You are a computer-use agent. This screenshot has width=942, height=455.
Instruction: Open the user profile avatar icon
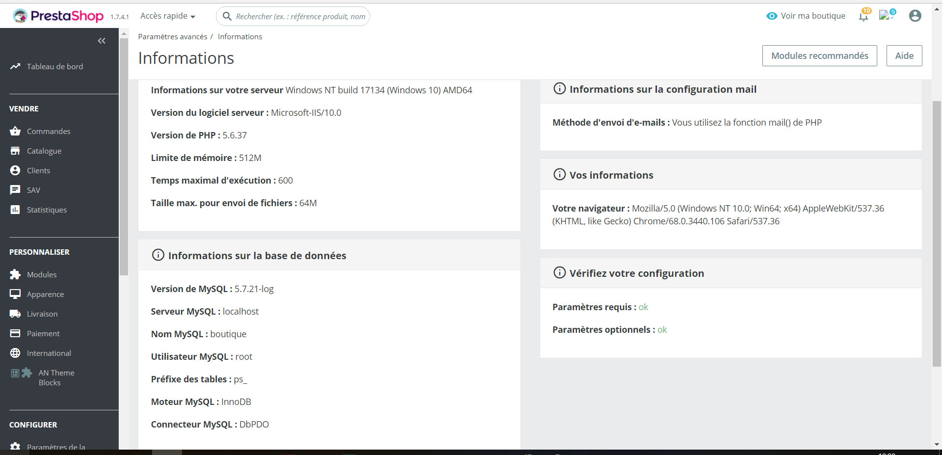915,16
